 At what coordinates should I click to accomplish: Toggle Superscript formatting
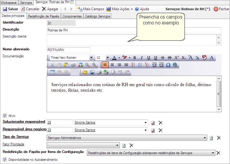[177, 58]
